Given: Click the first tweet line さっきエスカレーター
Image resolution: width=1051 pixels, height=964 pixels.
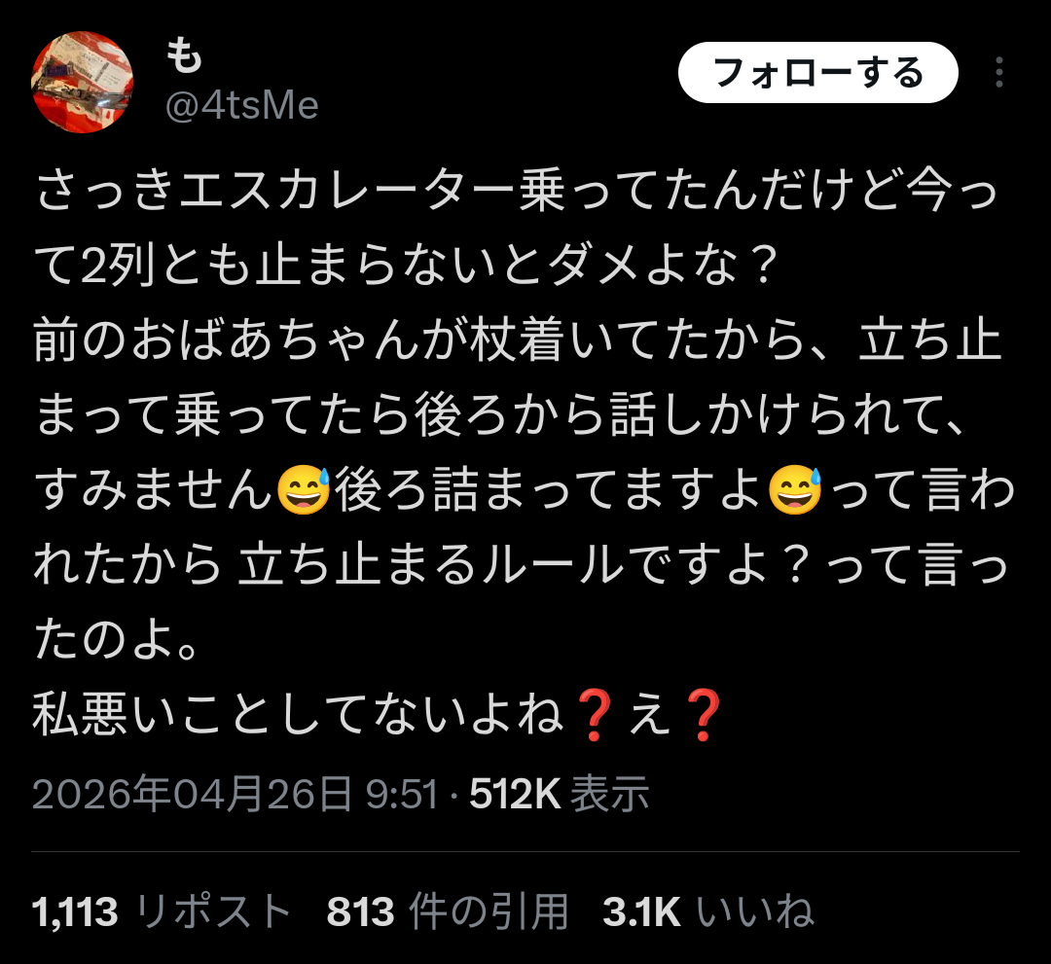Looking at the screenshot, I should click(516, 191).
